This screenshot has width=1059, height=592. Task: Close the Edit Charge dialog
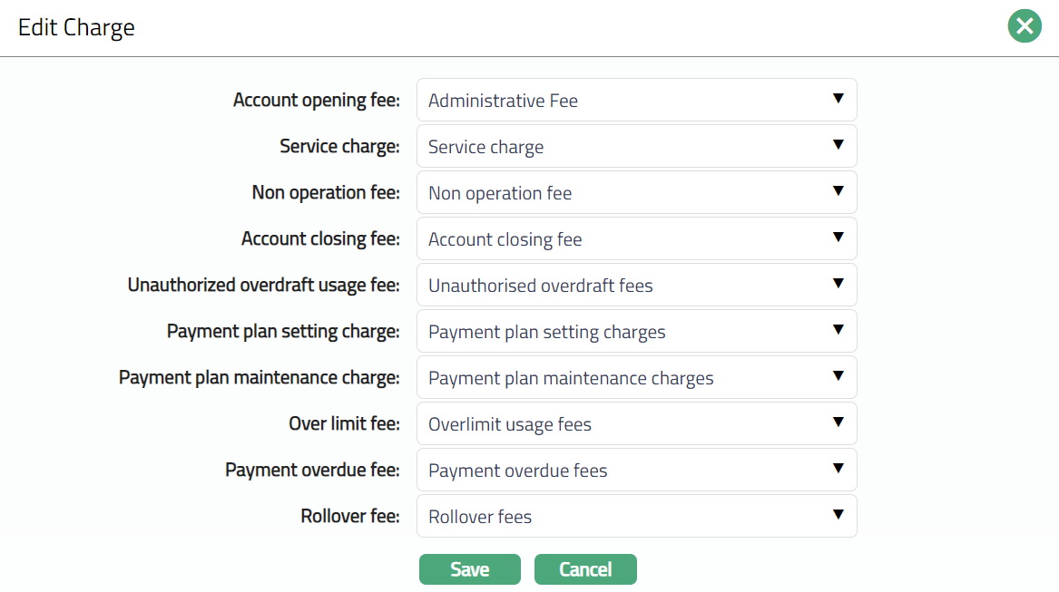pos(1025,26)
